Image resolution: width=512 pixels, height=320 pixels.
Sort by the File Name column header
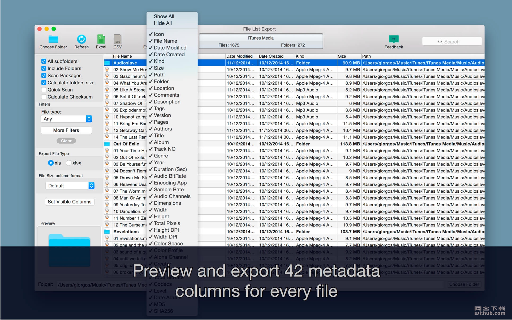click(x=129, y=56)
